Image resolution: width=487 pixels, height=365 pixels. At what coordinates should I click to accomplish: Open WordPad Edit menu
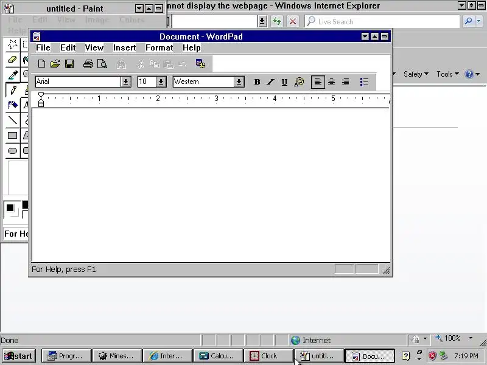click(68, 48)
